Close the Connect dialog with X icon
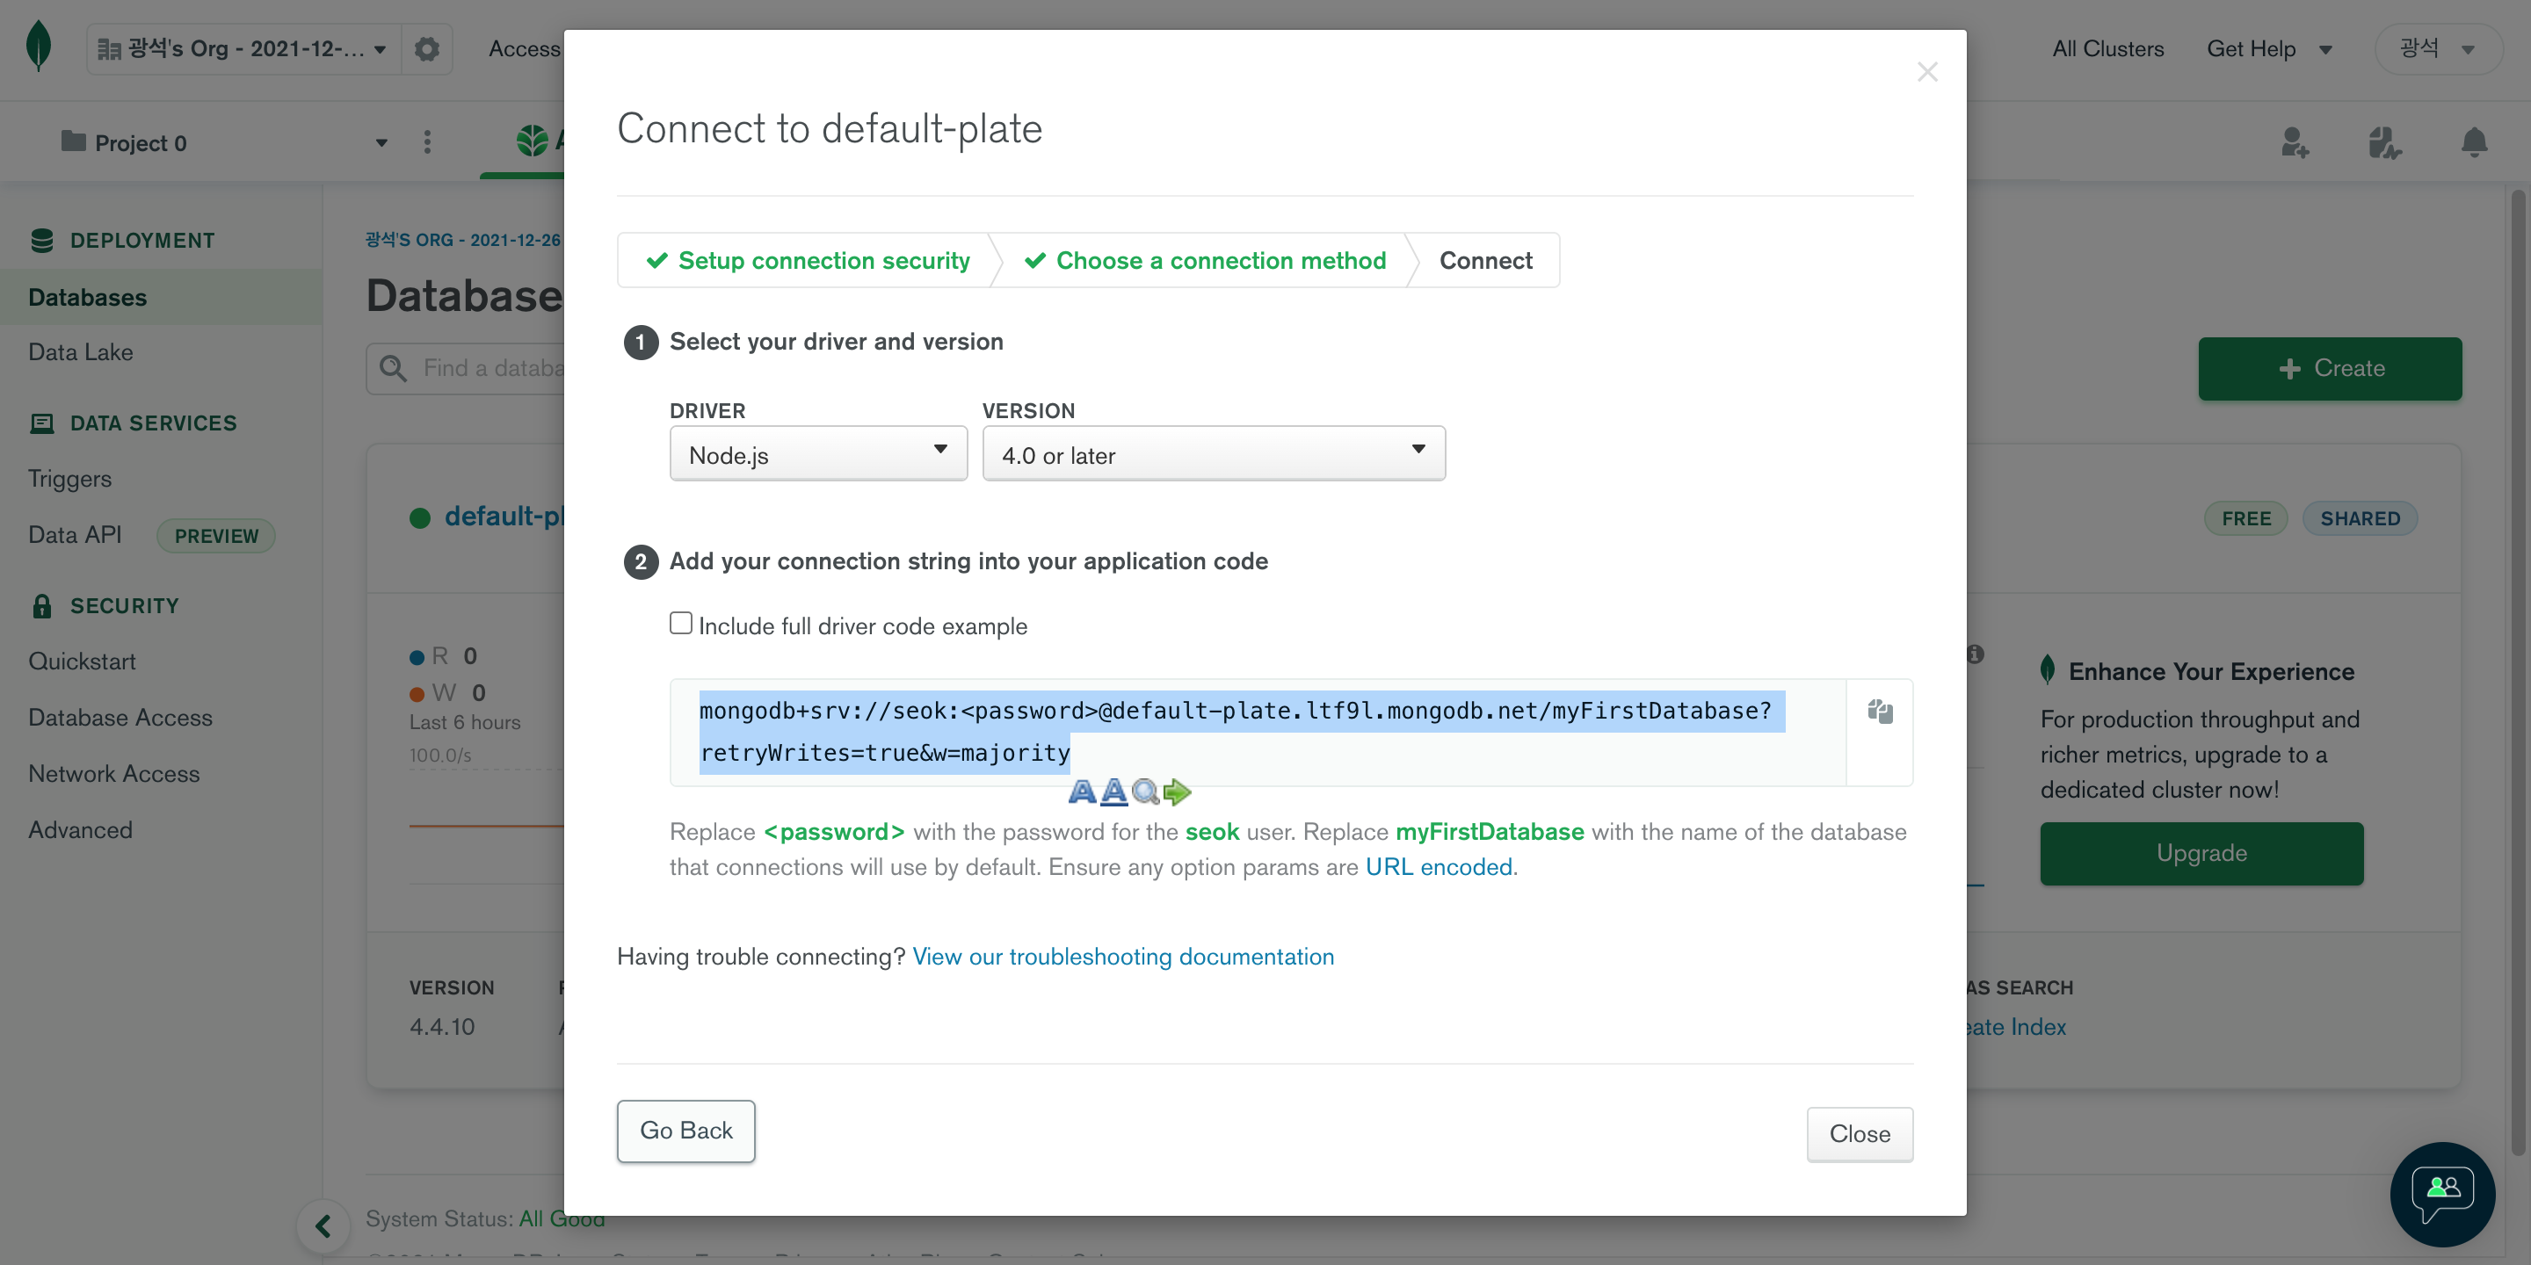The height and width of the screenshot is (1265, 2531). click(1926, 72)
